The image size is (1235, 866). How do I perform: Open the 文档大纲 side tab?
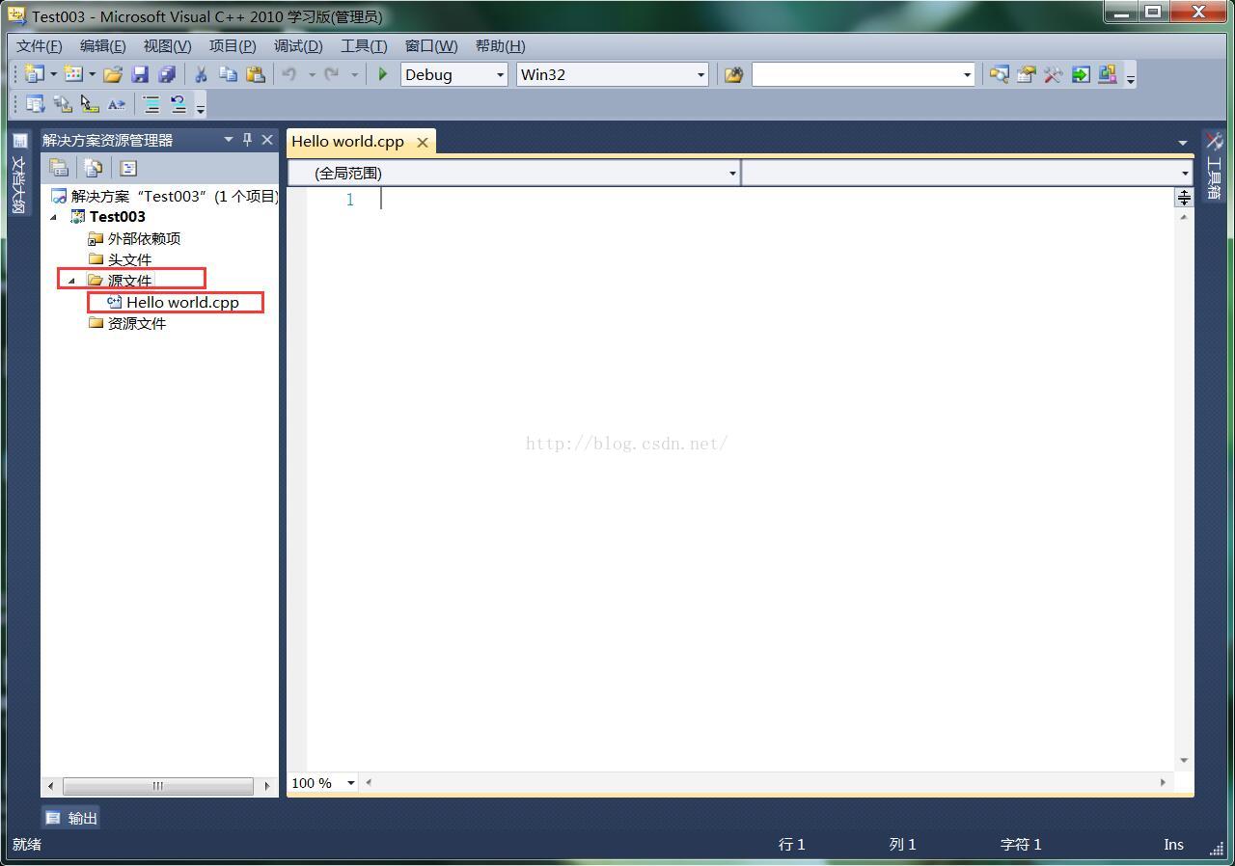[18, 175]
